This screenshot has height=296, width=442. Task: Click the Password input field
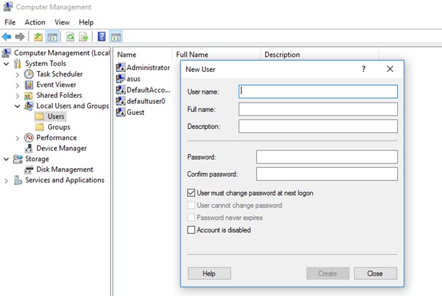click(x=326, y=157)
